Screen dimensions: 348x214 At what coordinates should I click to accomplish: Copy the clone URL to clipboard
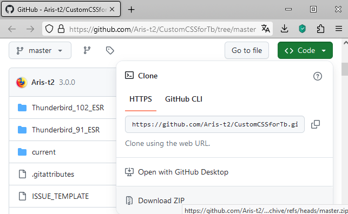pos(316,124)
